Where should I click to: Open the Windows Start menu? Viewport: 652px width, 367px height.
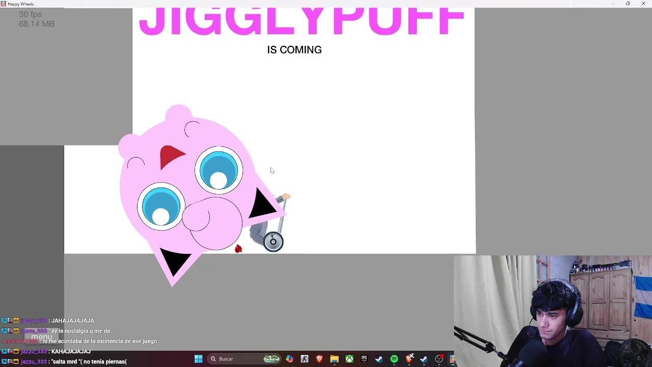click(199, 359)
